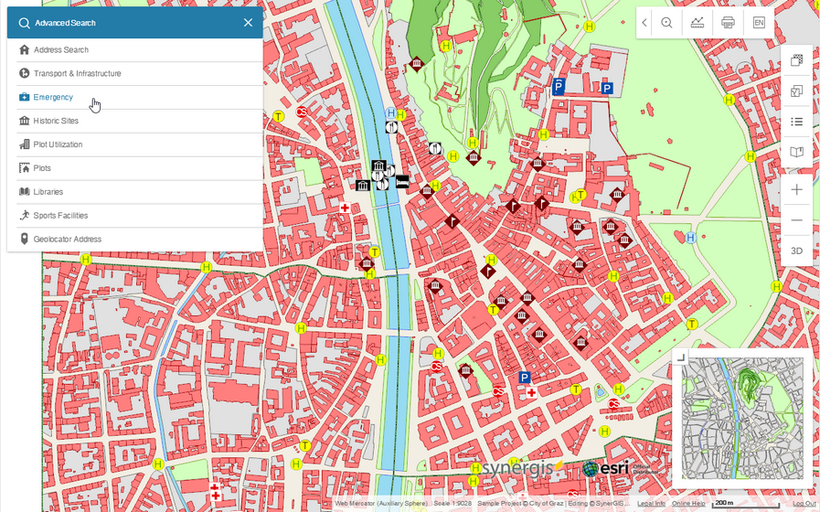This screenshot has width=820, height=512.
Task: Click the 200 m scale bar
Action: (746, 504)
